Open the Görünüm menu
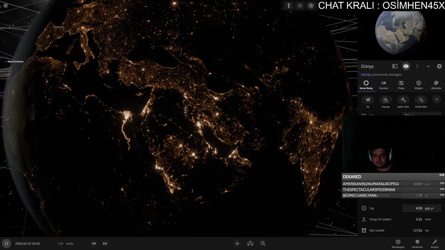 click(417, 243)
